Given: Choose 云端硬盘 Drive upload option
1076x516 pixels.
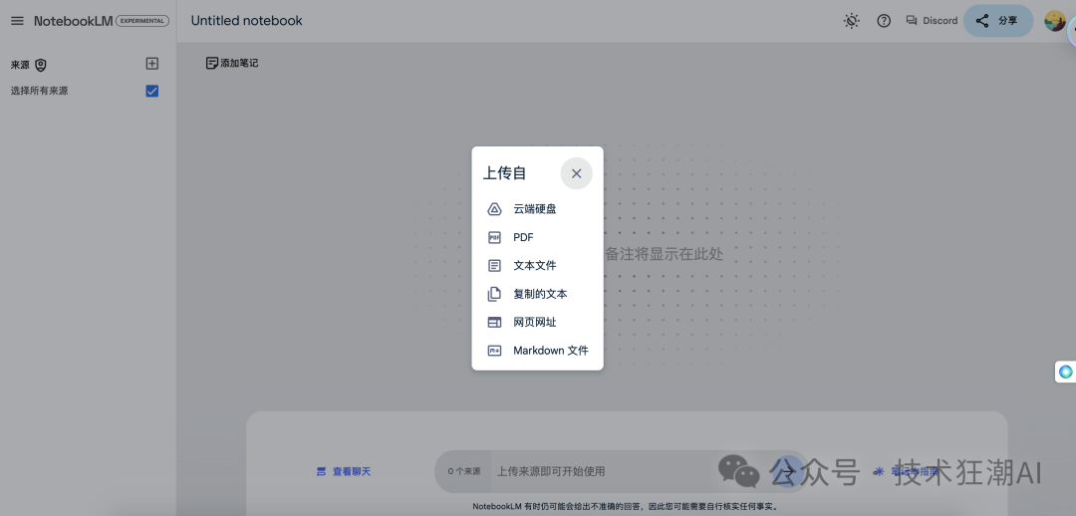Looking at the screenshot, I should click(537, 209).
